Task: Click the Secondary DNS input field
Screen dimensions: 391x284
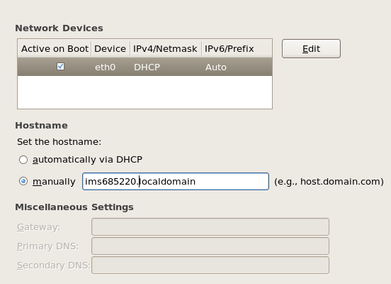Action: coord(210,265)
